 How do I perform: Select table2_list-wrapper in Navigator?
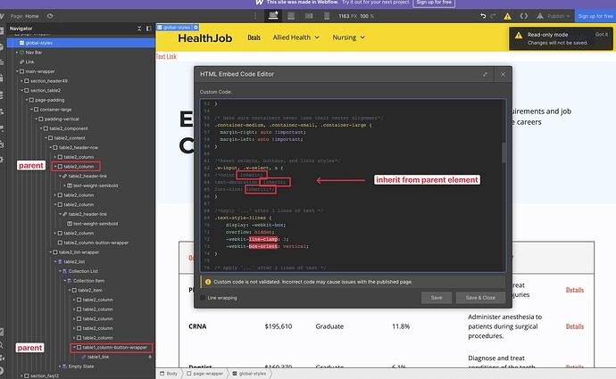(x=80, y=252)
